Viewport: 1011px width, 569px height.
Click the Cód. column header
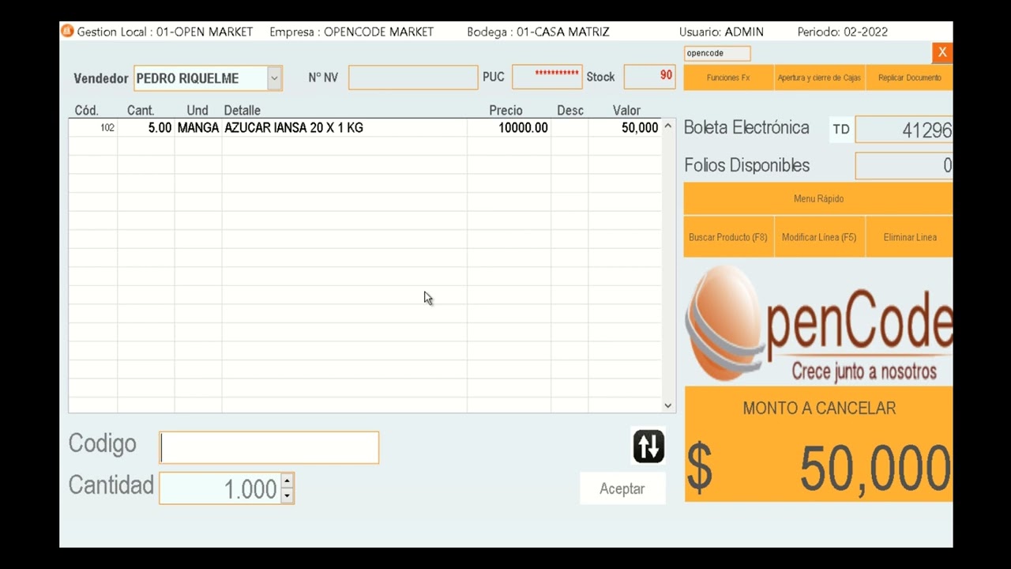pyautogui.click(x=86, y=111)
